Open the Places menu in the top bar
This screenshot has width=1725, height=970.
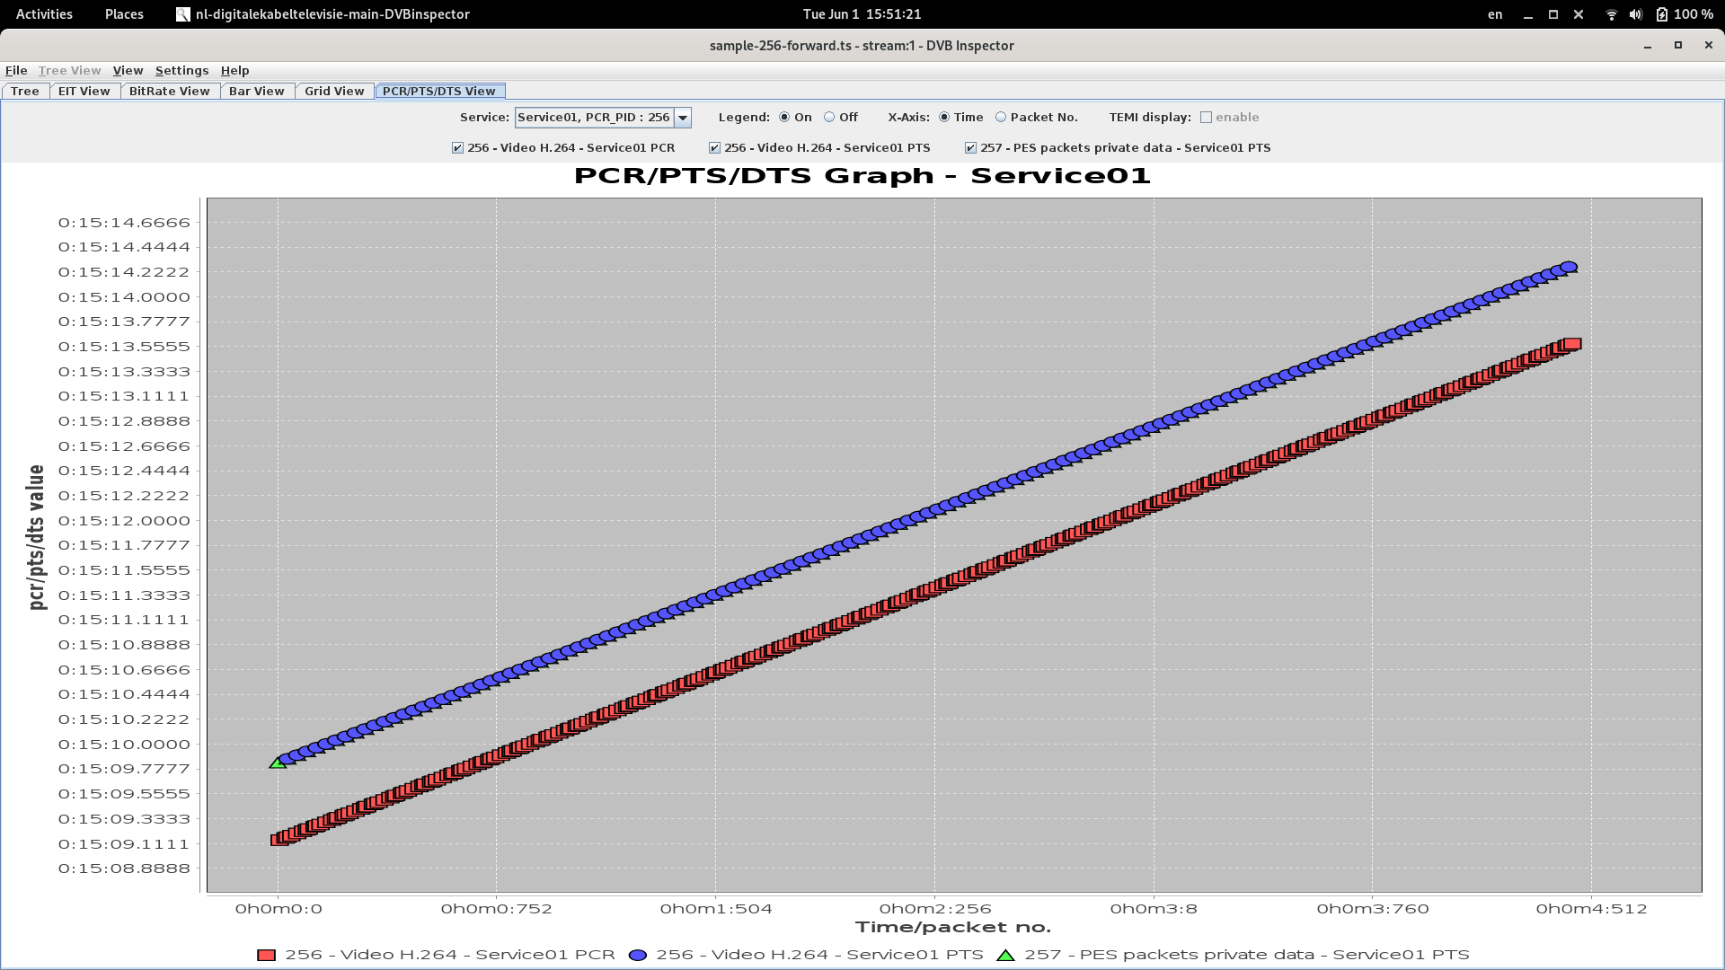(123, 14)
